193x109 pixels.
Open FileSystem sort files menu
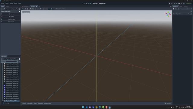(19, 61)
